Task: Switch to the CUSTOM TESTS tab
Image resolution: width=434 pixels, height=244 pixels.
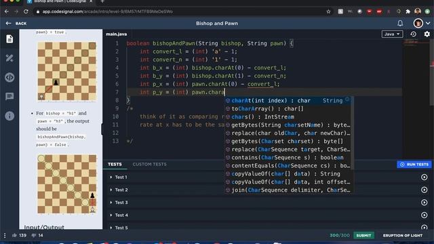Action: click(149, 164)
